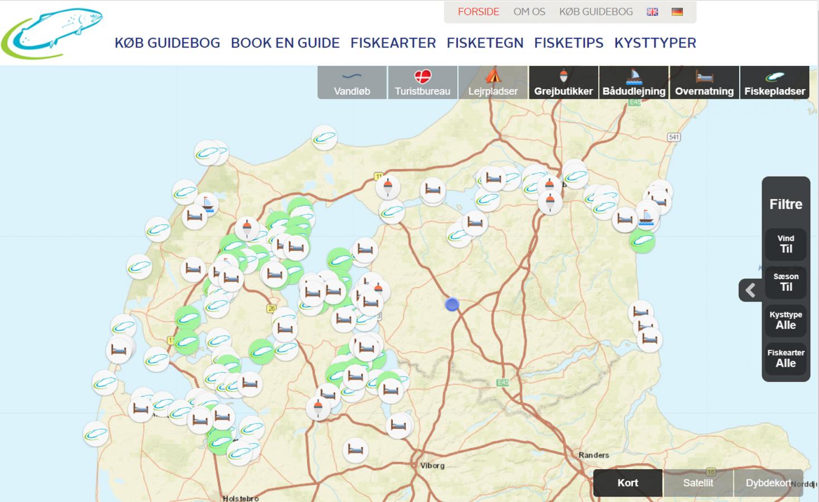
Task: Click the northernmost fishing spot marker
Action: pyautogui.click(x=324, y=138)
